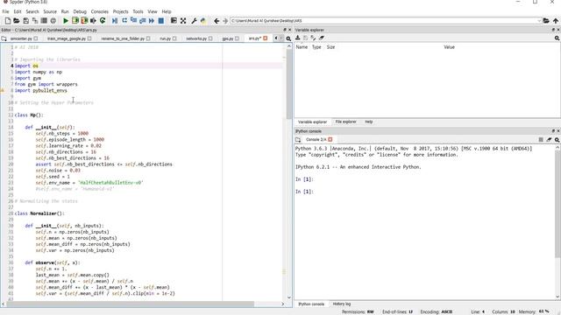This screenshot has width=561, height=315.
Task: Switch to the File explorer tab
Action: click(345, 122)
